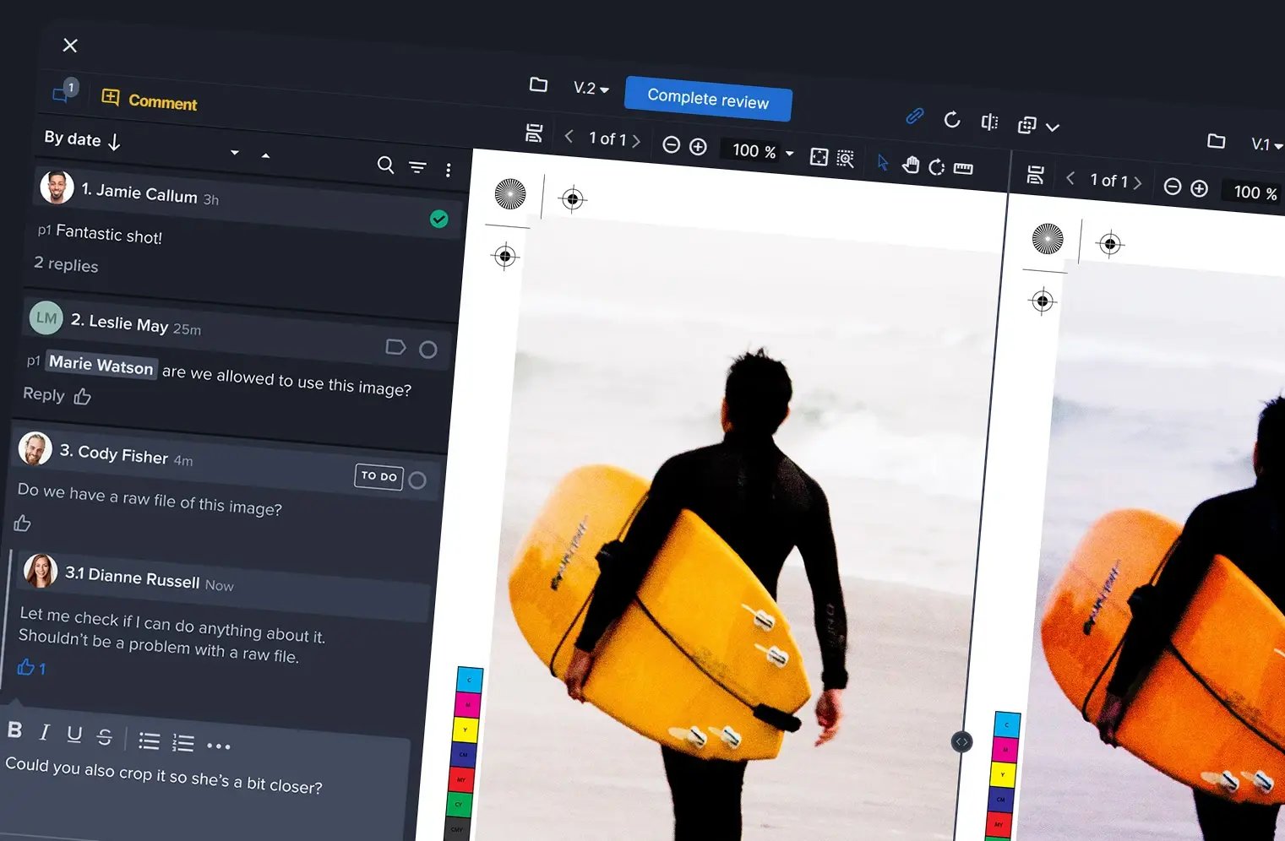Open the V.2 version dropdown

(x=591, y=89)
